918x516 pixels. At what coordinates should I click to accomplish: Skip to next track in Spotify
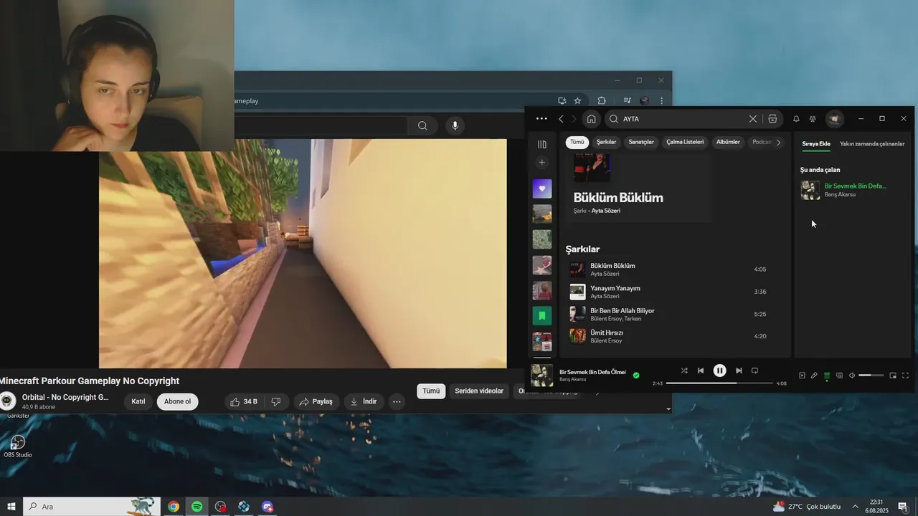click(x=739, y=371)
